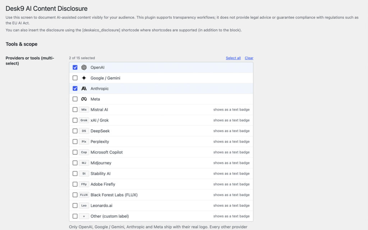
Task: Uncheck the OpenAI checkbox
Action: (x=75, y=67)
